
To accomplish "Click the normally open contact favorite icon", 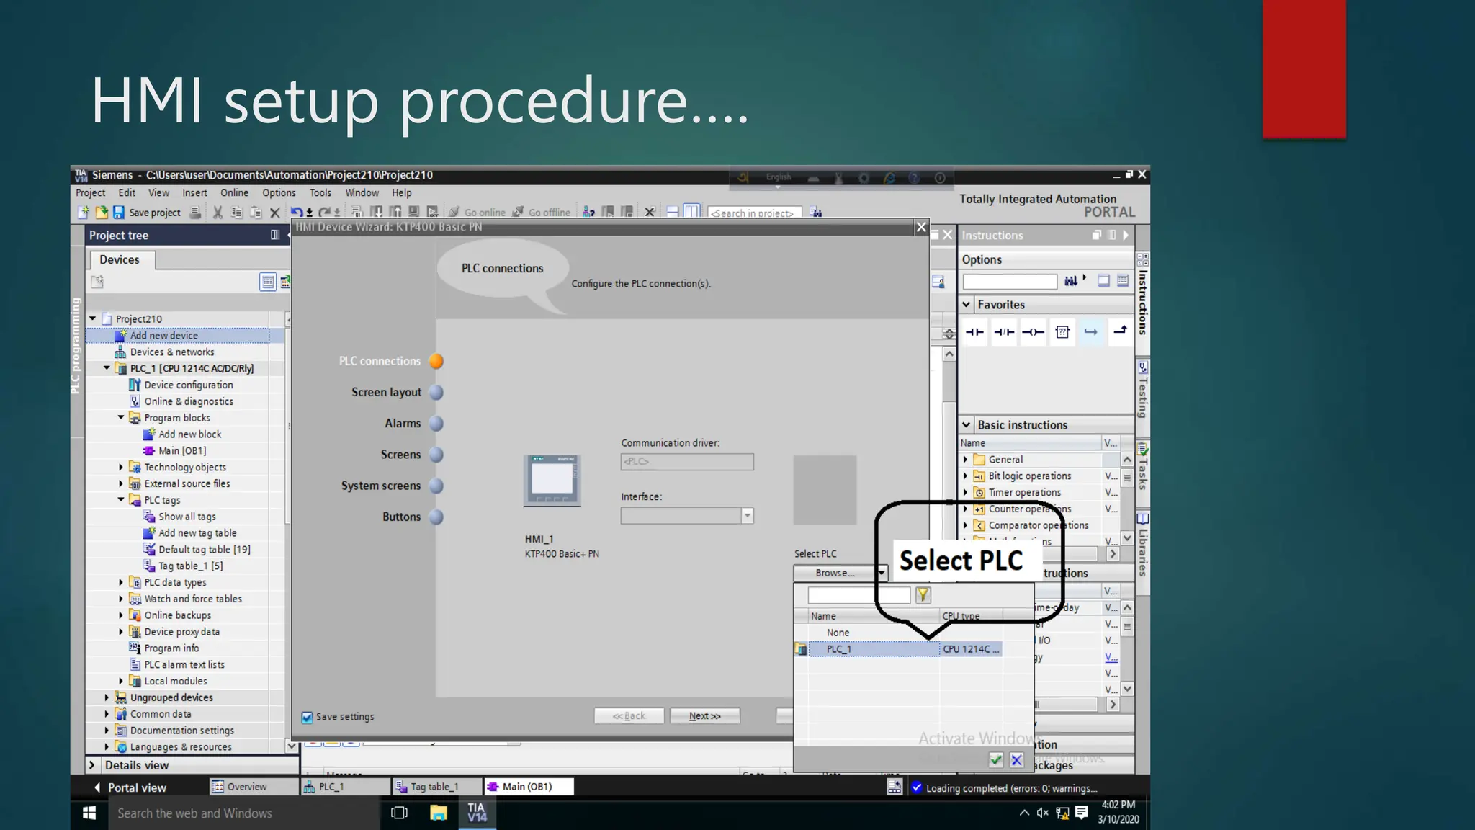I will click(x=974, y=332).
